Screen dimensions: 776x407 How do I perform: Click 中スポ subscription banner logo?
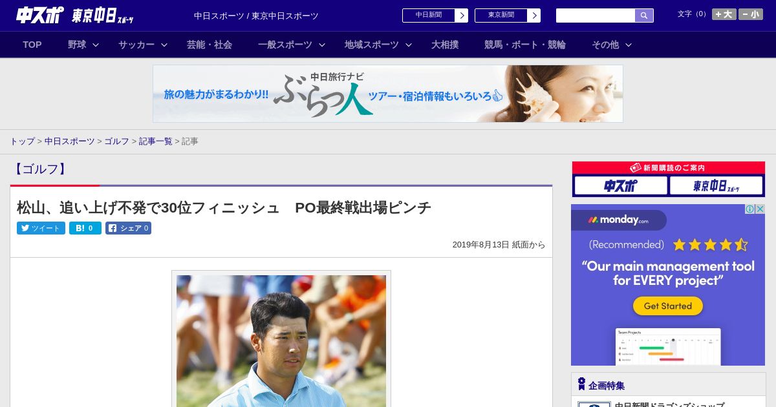[621, 186]
